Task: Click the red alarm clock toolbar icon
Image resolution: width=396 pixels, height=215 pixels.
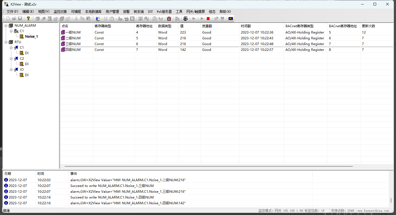Action: [169, 18]
